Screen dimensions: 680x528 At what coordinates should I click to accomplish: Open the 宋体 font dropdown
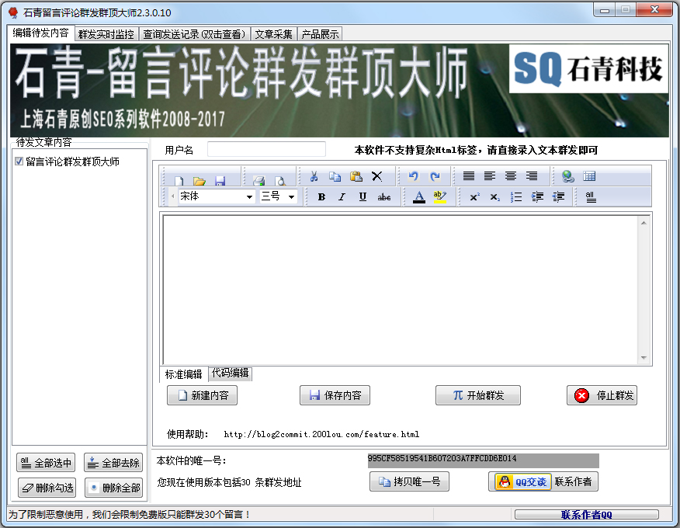point(249,196)
